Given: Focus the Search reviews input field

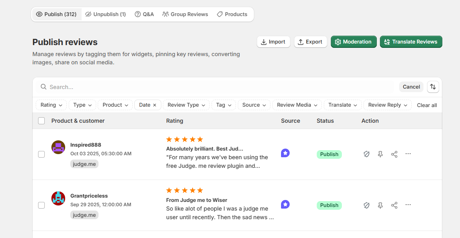Looking at the screenshot, I should (220, 87).
